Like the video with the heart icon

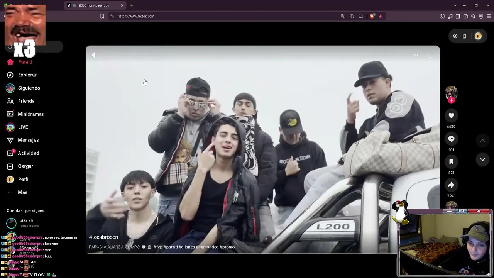coord(451,115)
